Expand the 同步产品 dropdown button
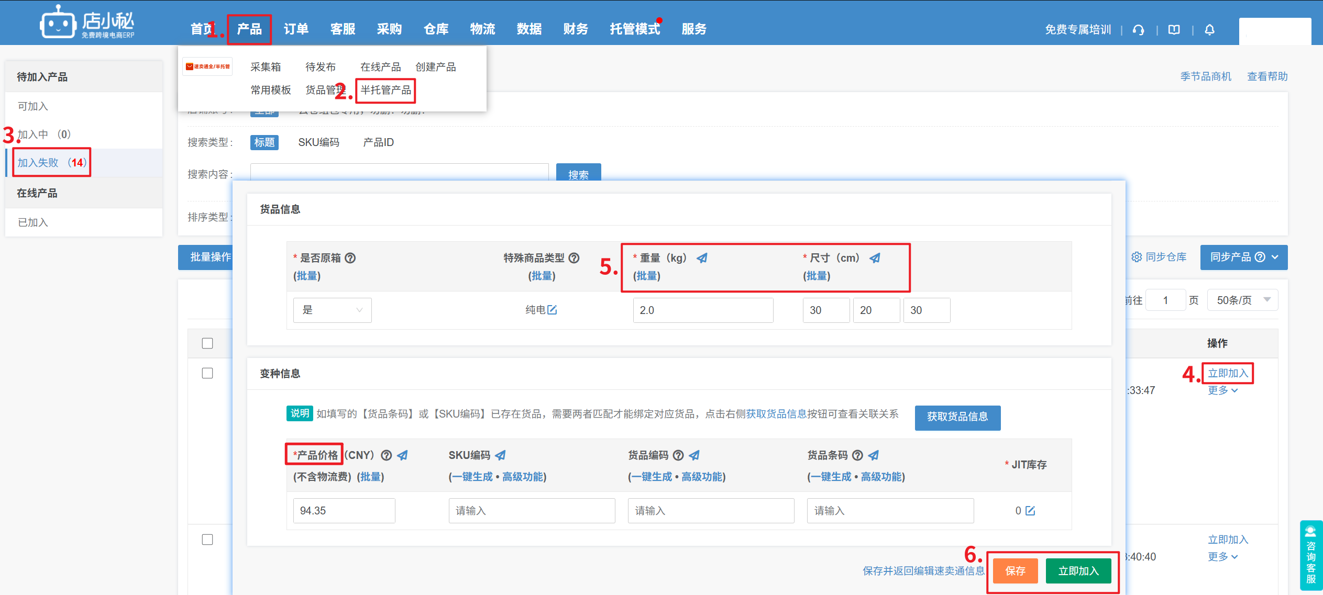The width and height of the screenshot is (1323, 595). click(x=1243, y=257)
